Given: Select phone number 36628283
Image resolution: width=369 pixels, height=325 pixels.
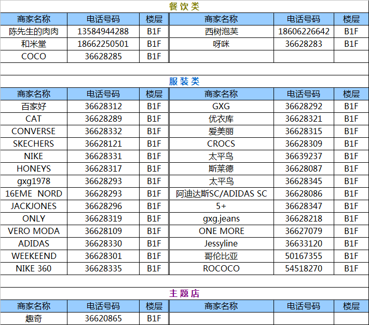Looking at the screenshot, I should [x=304, y=44].
